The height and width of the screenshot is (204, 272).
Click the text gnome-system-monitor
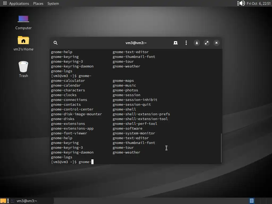point(134,133)
